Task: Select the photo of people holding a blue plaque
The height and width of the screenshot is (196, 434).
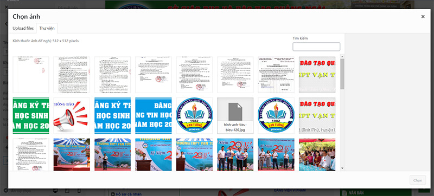Action: [x=235, y=154]
